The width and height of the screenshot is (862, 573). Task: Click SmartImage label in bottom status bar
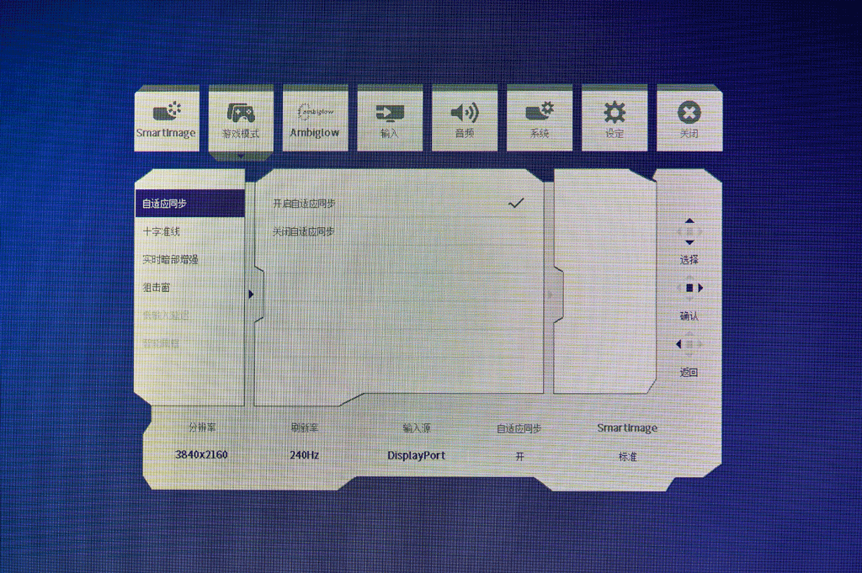[627, 428]
